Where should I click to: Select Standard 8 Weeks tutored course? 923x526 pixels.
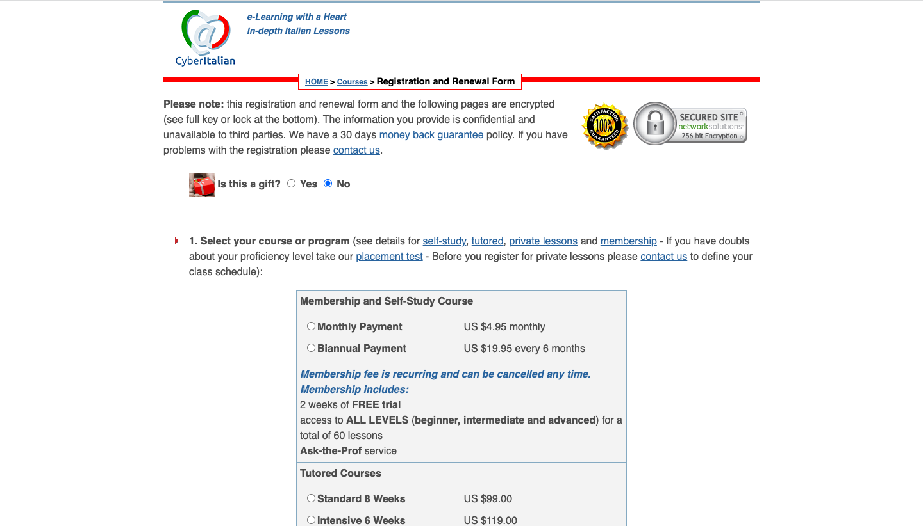click(311, 498)
